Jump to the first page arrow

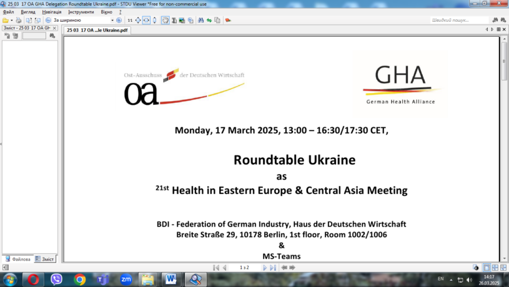[x=216, y=267]
